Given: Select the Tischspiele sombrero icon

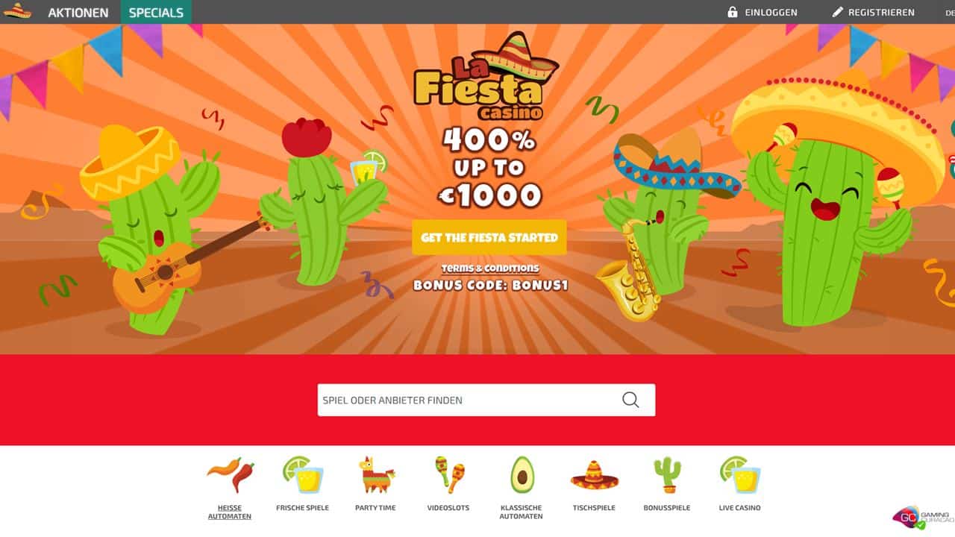Looking at the screenshot, I should click(595, 474).
